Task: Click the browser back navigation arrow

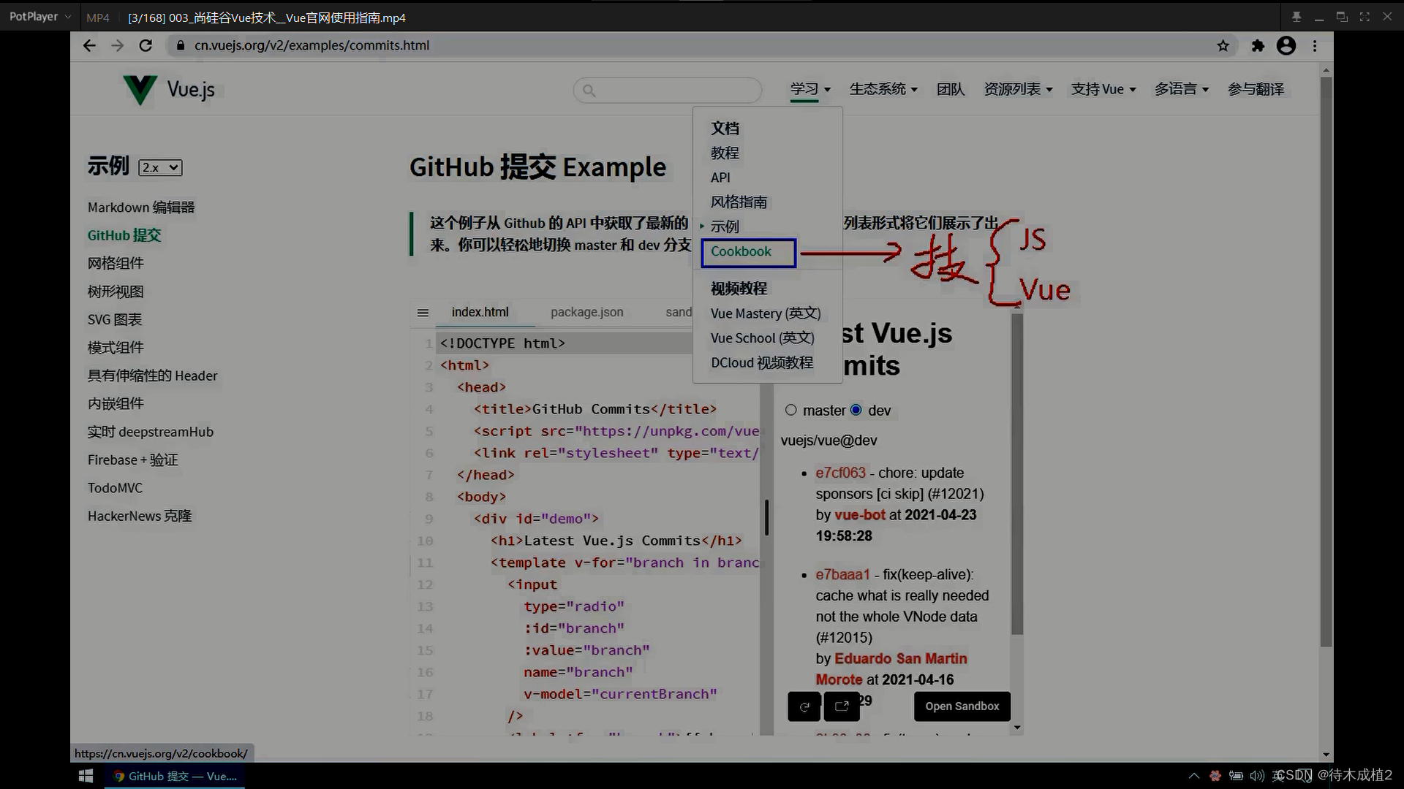Action: (x=88, y=45)
